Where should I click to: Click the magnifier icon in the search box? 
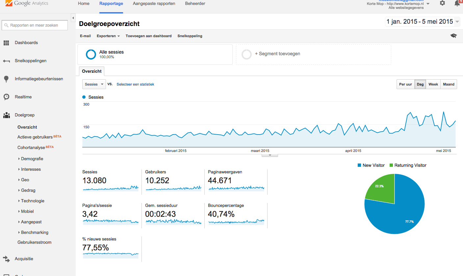point(6,25)
